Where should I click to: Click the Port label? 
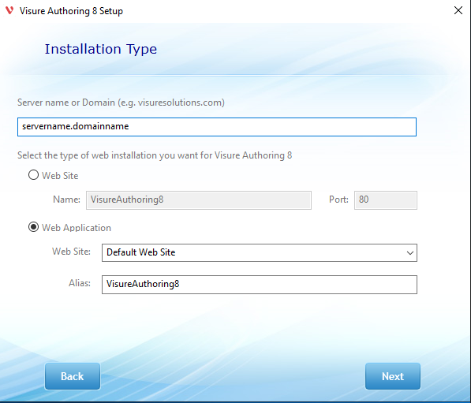tap(338, 200)
